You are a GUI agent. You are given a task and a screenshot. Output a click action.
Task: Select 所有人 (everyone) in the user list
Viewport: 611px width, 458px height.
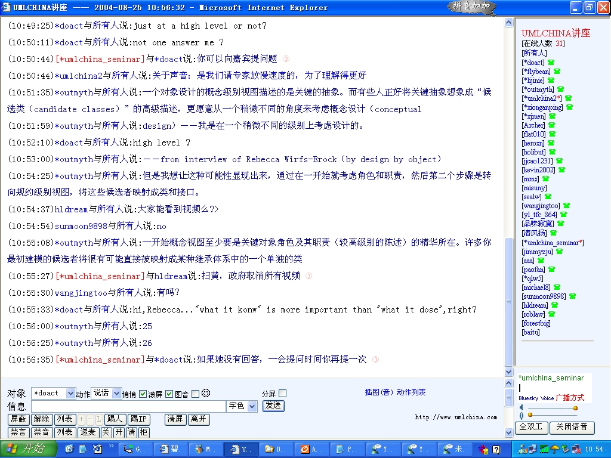(x=534, y=53)
